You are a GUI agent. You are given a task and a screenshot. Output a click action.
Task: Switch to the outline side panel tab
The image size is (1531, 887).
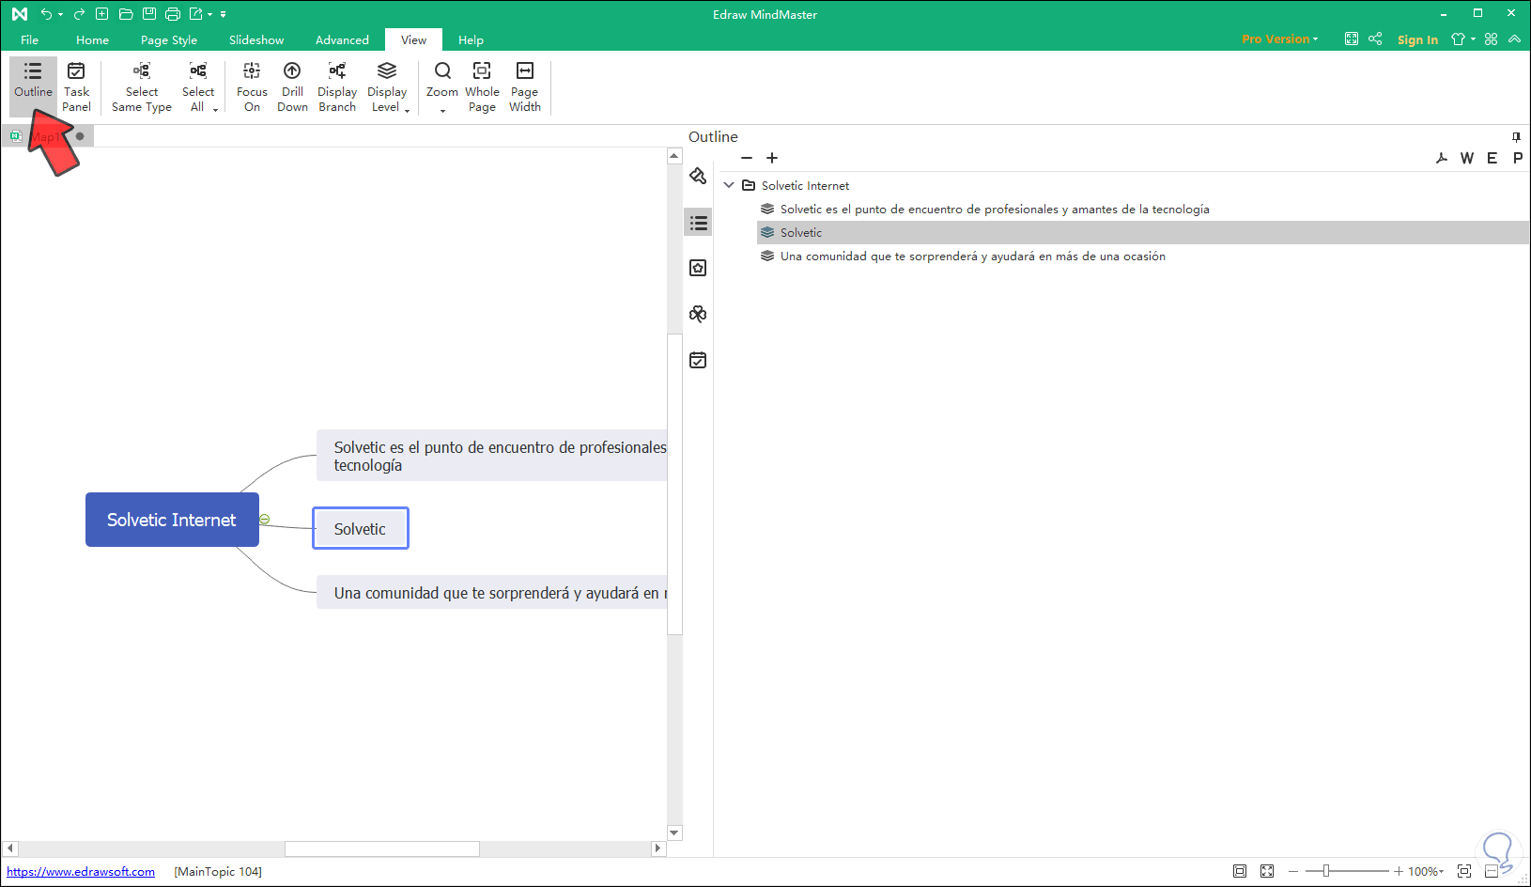[698, 223]
